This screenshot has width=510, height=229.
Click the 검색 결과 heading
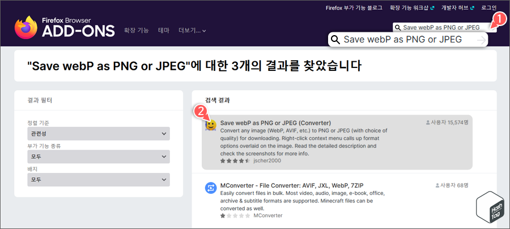click(218, 100)
